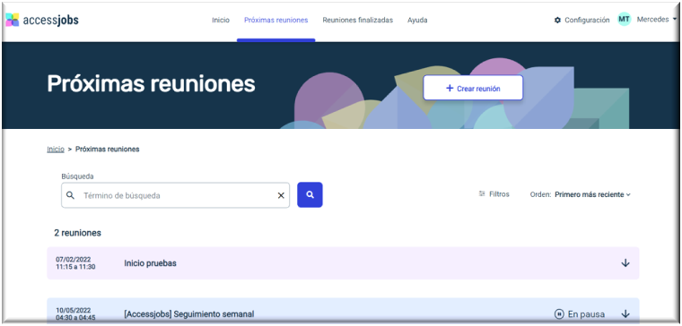Image resolution: width=682 pixels, height=326 pixels.
Task: Click the Configuración gear icon
Action: [557, 20]
